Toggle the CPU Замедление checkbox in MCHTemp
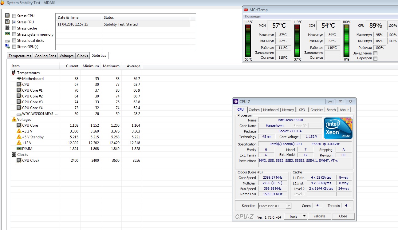 (x=375, y=53)
